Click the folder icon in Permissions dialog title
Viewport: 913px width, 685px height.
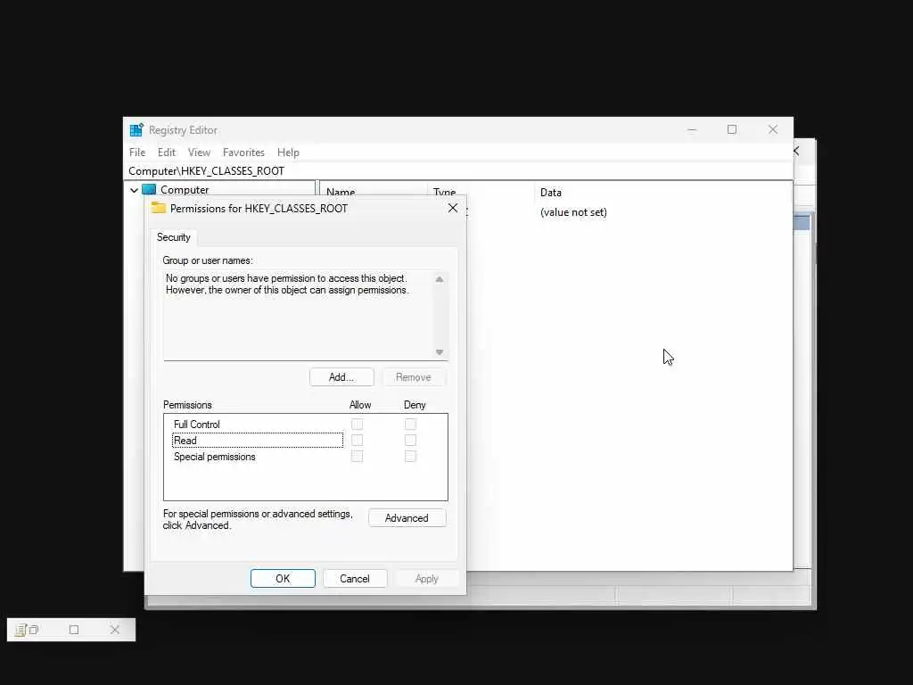(x=159, y=208)
